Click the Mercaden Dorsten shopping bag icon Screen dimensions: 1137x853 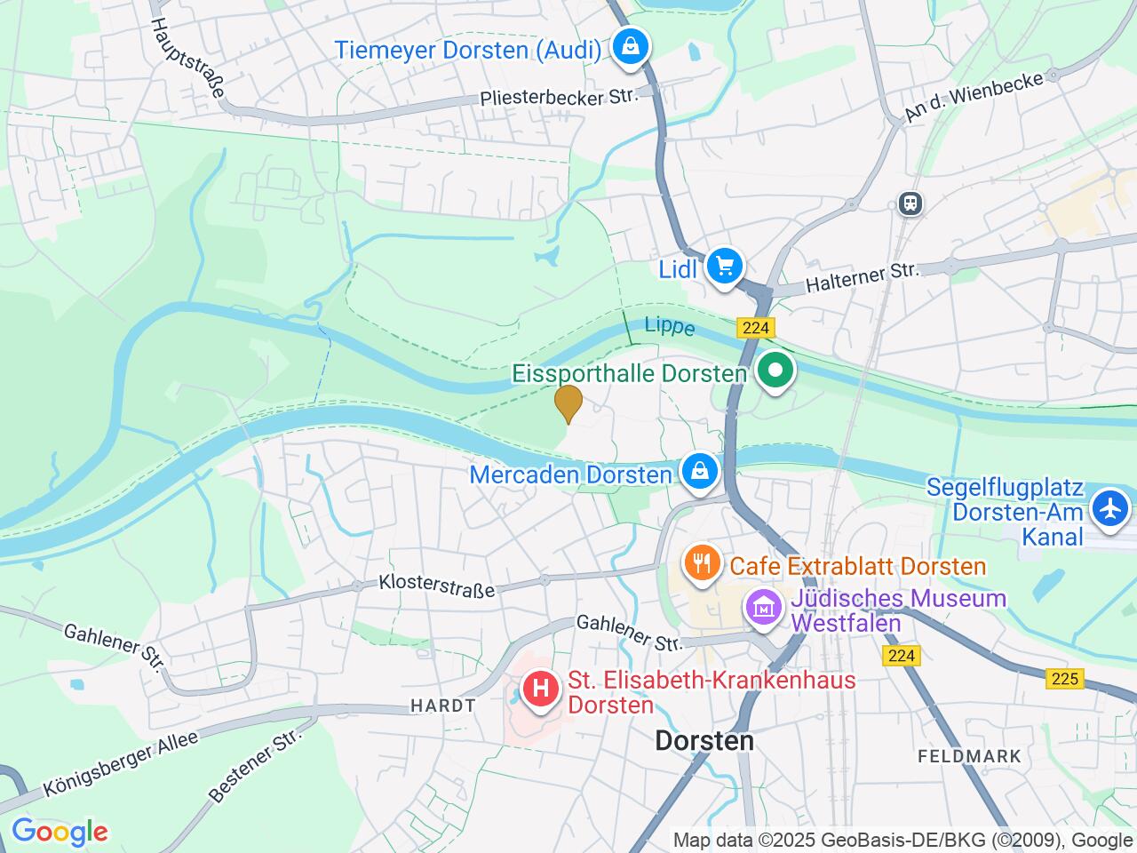[700, 472]
